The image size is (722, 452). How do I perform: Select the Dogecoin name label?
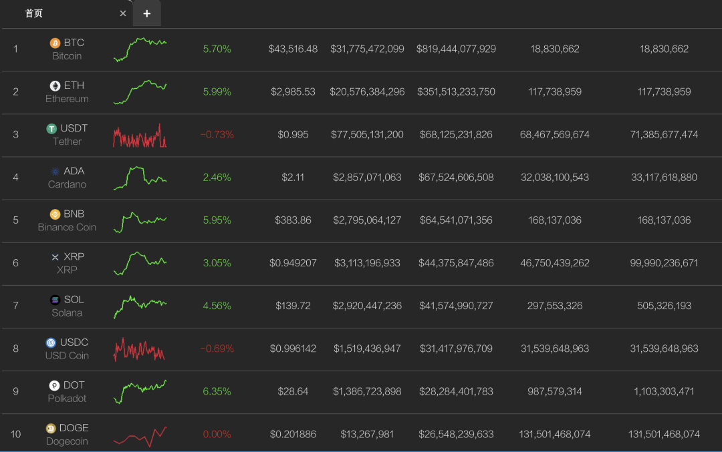point(67,441)
